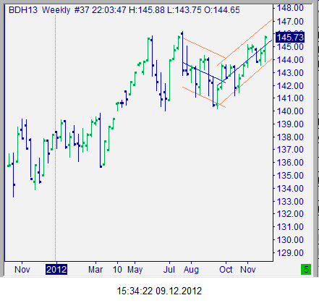The height and width of the screenshot is (303, 319).
Task: Click the green 5 indicator box
Action: tap(306, 269)
